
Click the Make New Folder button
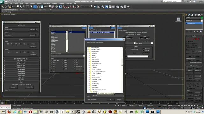[92, 100]
